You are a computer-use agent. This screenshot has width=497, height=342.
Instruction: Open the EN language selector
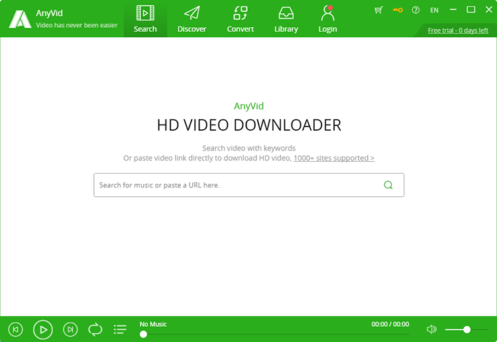point(434,10)
